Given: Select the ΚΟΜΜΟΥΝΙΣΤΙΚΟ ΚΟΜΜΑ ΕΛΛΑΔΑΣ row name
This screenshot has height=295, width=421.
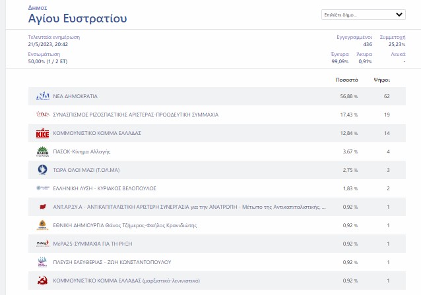Looking at the screenshot, I should [96, 133].
